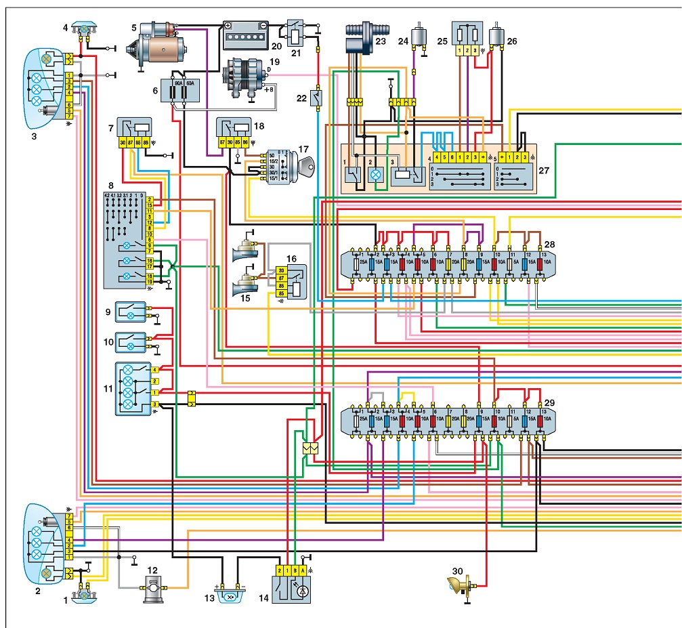This screenshot has width=682, height=628.
Task: Click the underhood lamp symbol numbered 13
Action: pos(230,595)
